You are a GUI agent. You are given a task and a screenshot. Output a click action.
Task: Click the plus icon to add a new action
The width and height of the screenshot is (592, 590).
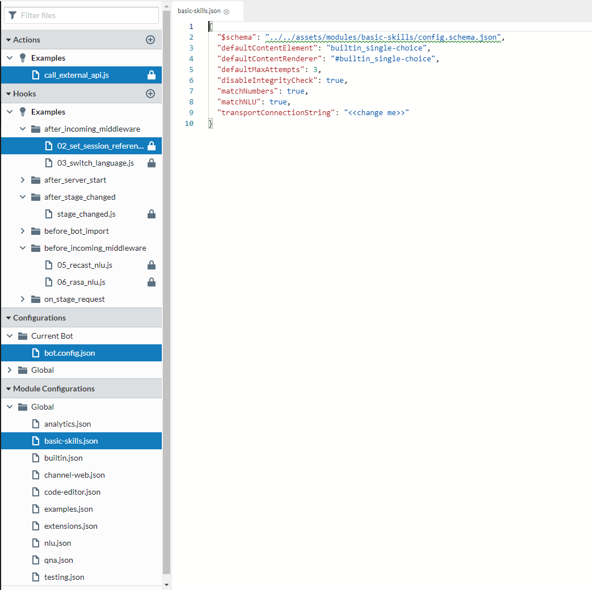150,40
